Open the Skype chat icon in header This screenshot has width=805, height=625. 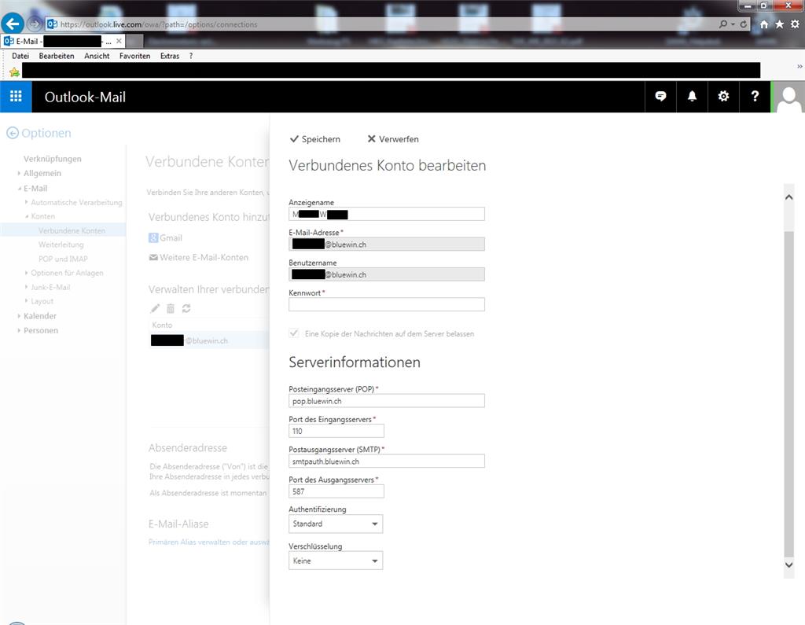(660, 97)
